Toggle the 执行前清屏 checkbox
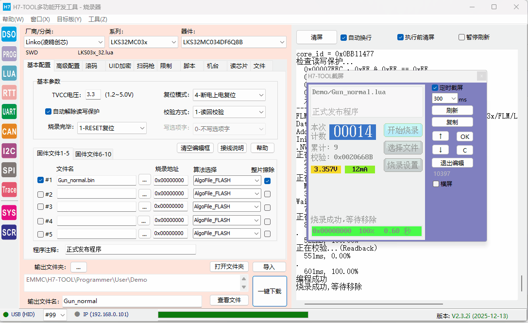 [x=400, y=37]
